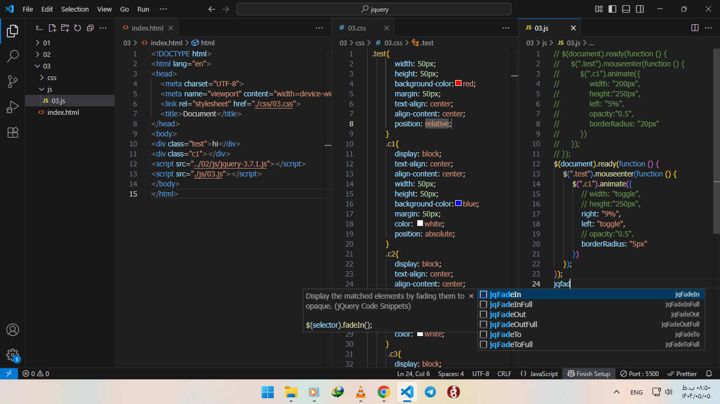Image resolution: width=720 pixels, height=404 pixels.
Task: Toggle the bottom Panel
Action: click(x=626, y=9)
